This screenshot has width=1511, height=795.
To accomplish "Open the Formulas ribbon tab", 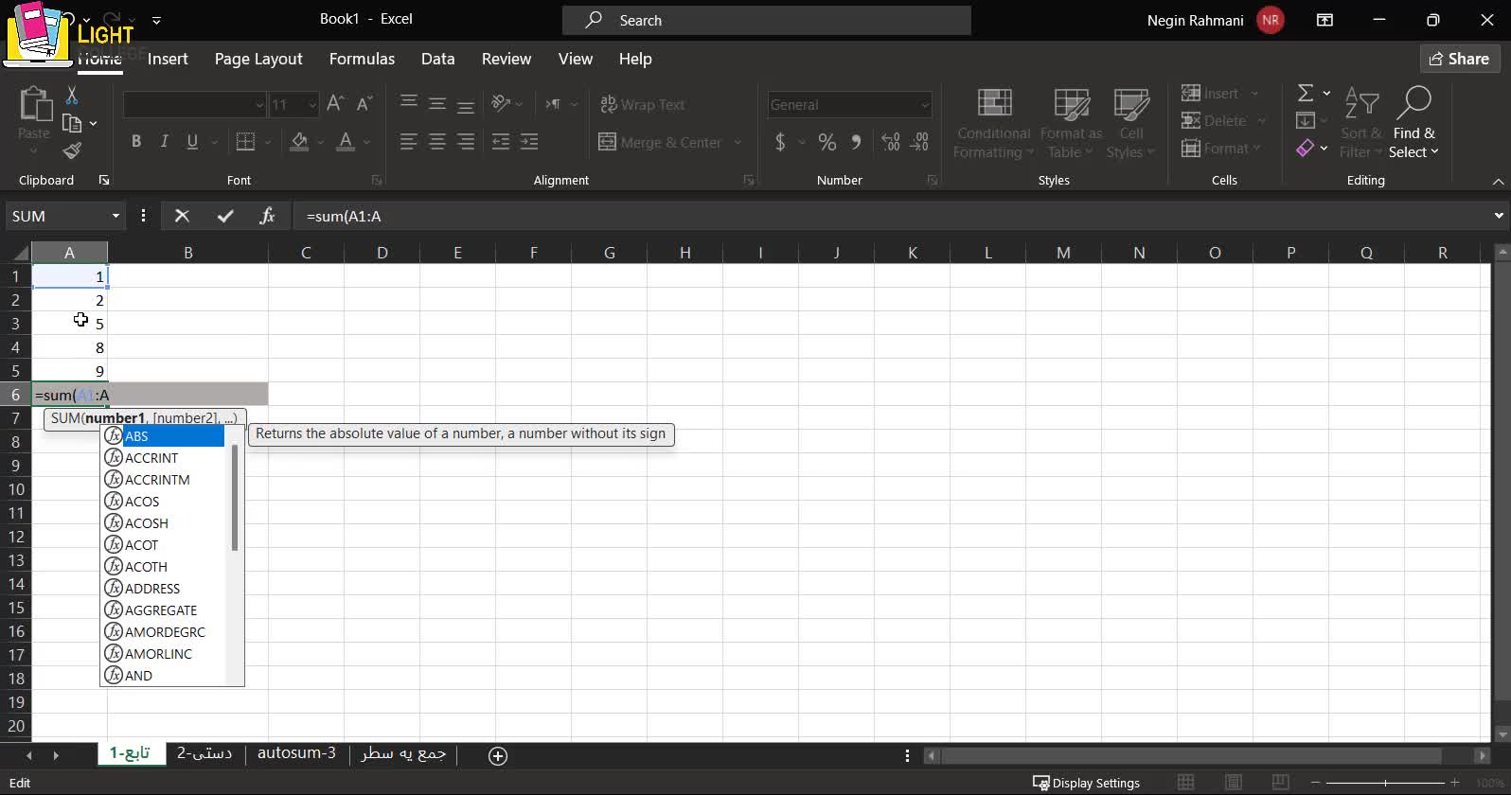I will 362,59.
